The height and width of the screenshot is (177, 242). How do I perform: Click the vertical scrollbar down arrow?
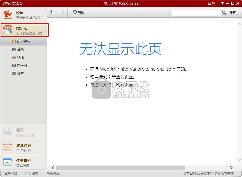[x=239, y=160]
